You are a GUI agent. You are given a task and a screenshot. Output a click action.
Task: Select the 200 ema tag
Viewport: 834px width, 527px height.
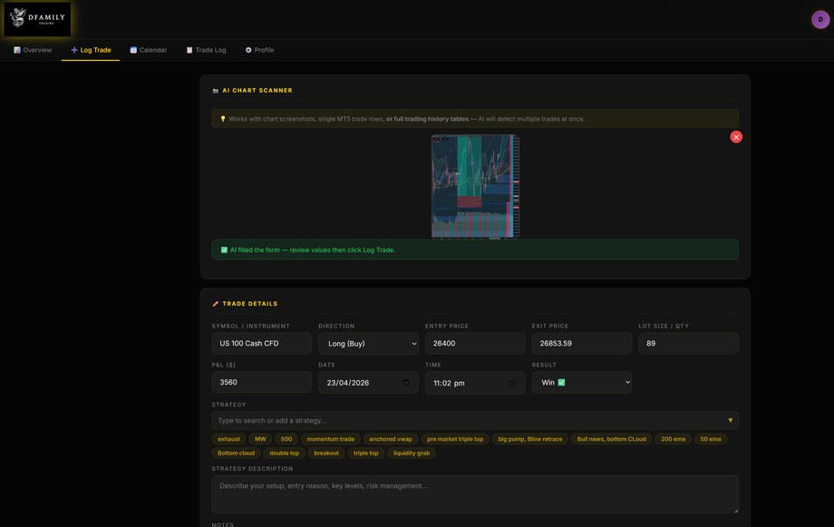point(673,439)
